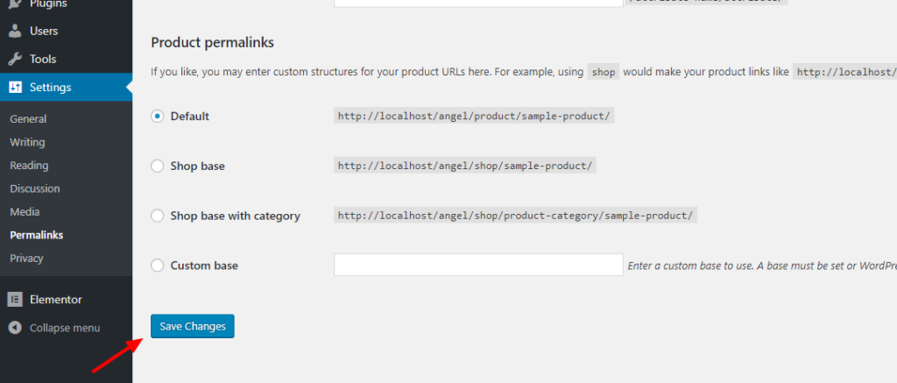
Task: Click the Permalinks submenu item
Action: coord(37,235)
